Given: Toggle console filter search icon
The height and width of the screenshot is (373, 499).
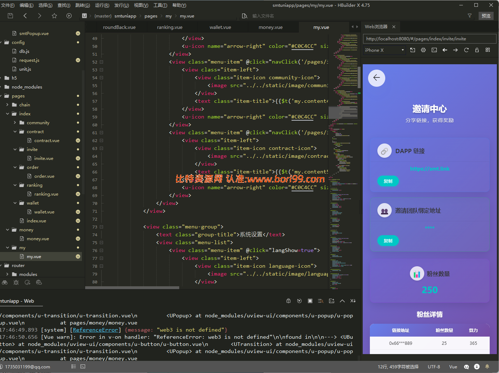Looking at the screenshot, I should pyautogui.click(x=321, y=301).
